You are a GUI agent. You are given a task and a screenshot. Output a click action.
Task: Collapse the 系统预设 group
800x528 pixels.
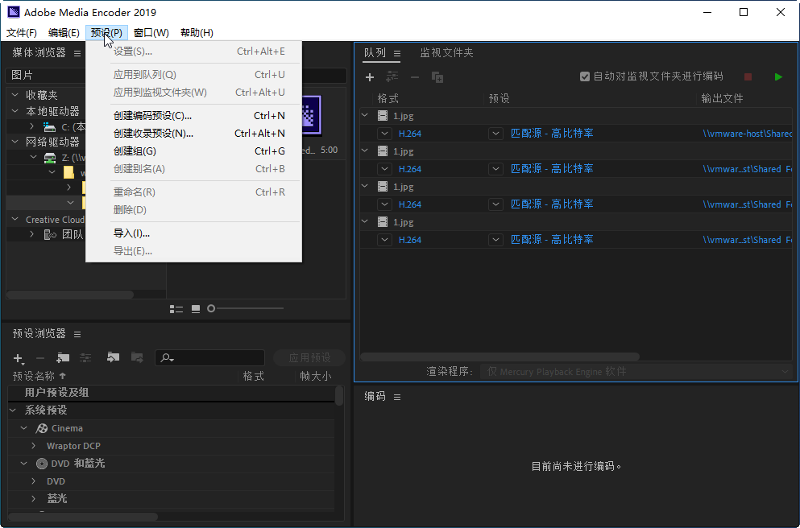(x=13, y=410)
